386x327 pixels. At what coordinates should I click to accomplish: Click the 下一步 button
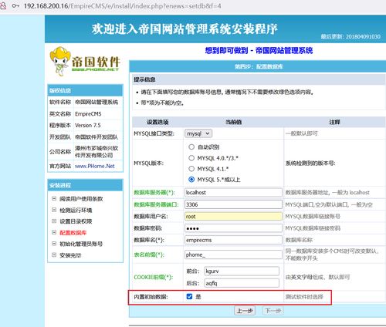point(273,311)
